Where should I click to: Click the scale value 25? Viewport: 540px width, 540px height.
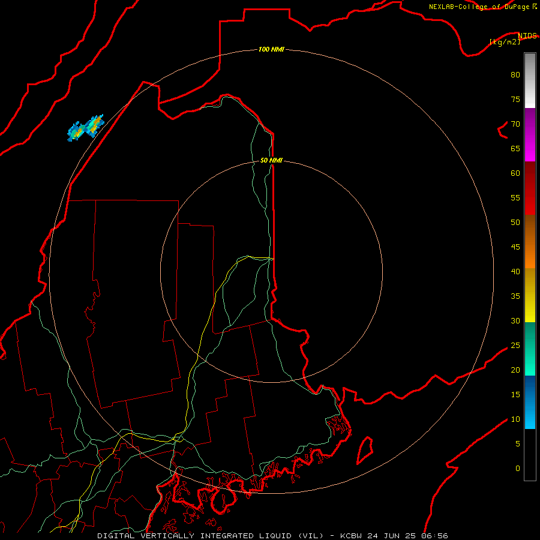point(515,346)
